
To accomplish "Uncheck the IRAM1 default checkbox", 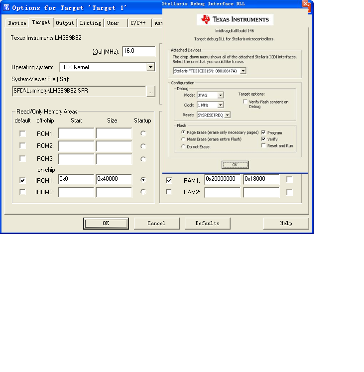I will pos(169,180).
